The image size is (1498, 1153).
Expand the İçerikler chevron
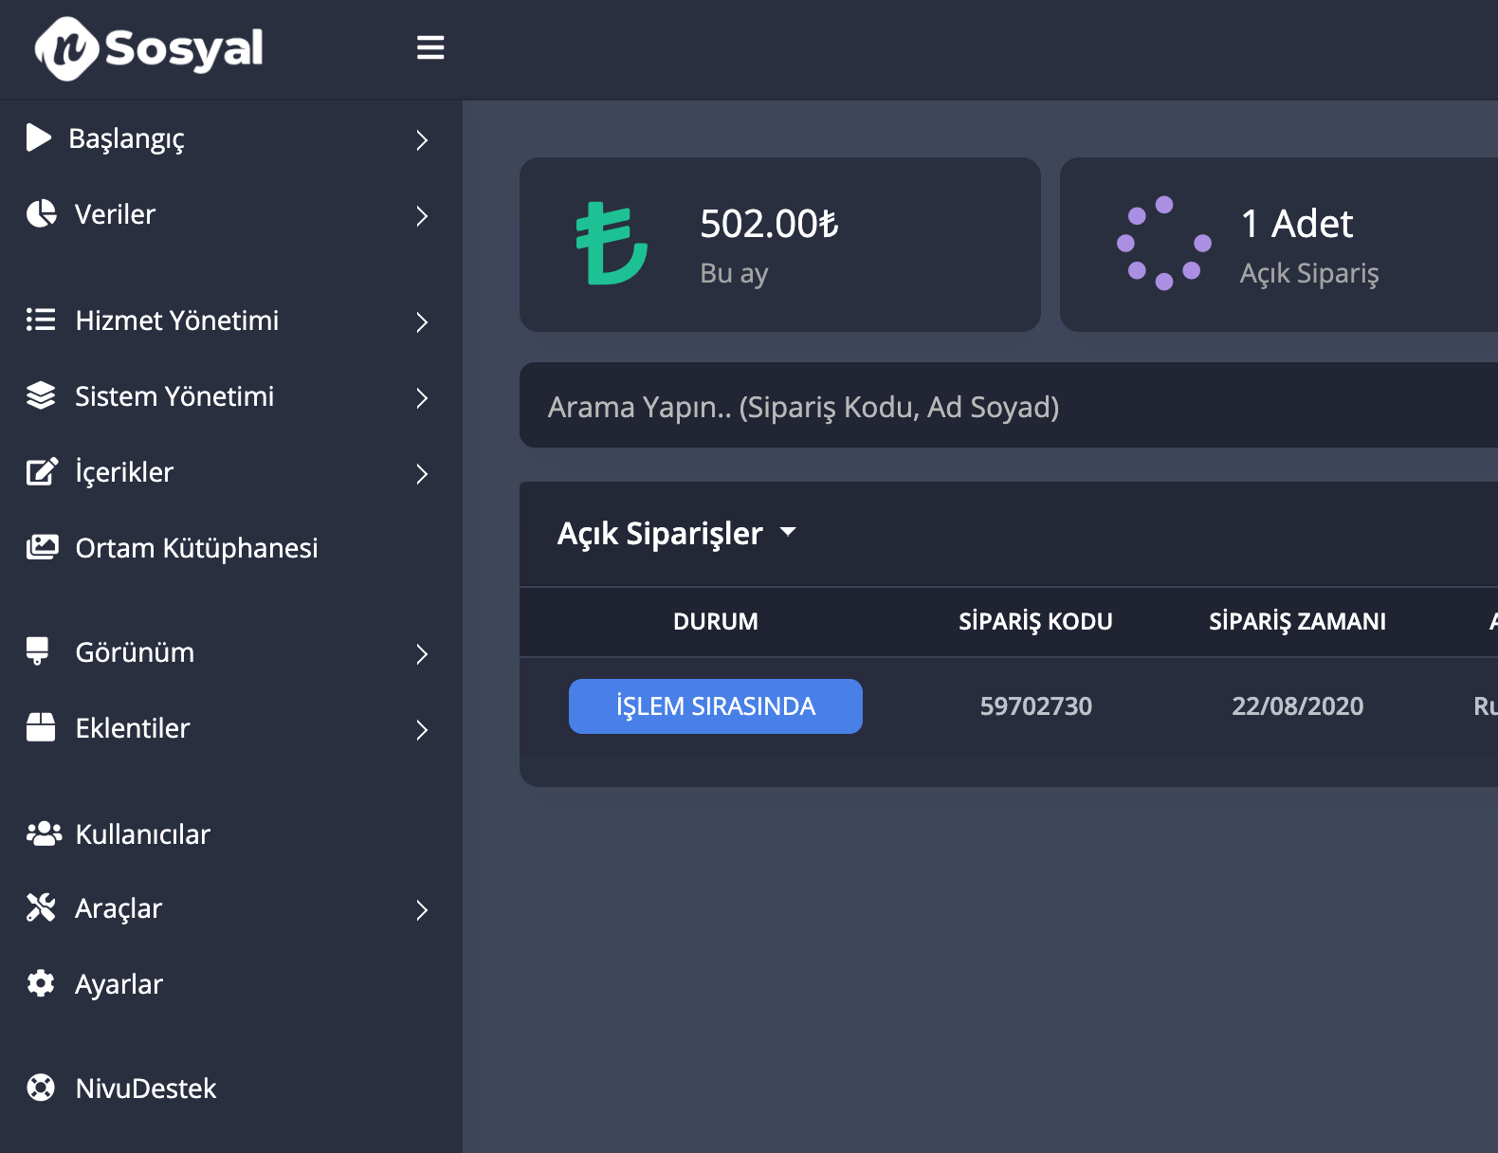tap(423, 474)
